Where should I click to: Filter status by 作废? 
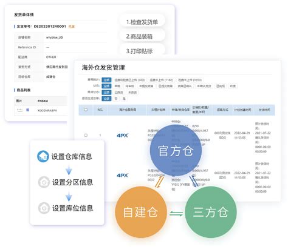click(x=233, y=86)
